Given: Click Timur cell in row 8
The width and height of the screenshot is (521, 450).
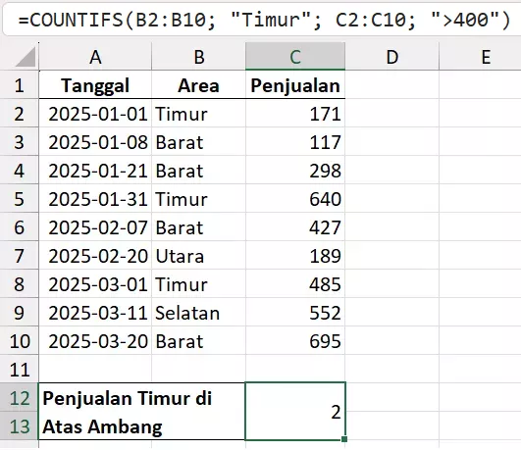Looking at the screenshot, I should [199, 284].
